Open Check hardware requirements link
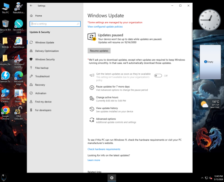This screenshot has height=182, width=224. point(104,149)
